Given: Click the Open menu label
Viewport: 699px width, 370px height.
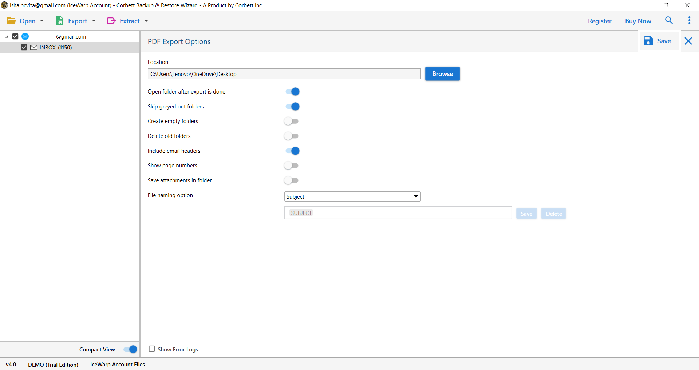Looking at the screenshot, I should (27, 21).
